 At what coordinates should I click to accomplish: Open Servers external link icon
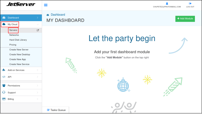point(38,30)
